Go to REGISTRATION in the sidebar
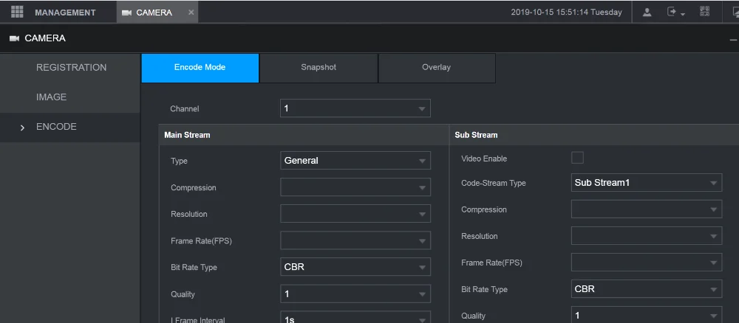739x323 pixels. coord(71,68)
